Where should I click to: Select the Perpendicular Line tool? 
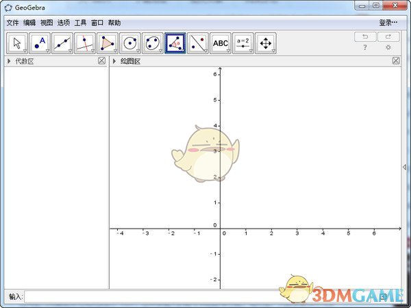point(85,43)
